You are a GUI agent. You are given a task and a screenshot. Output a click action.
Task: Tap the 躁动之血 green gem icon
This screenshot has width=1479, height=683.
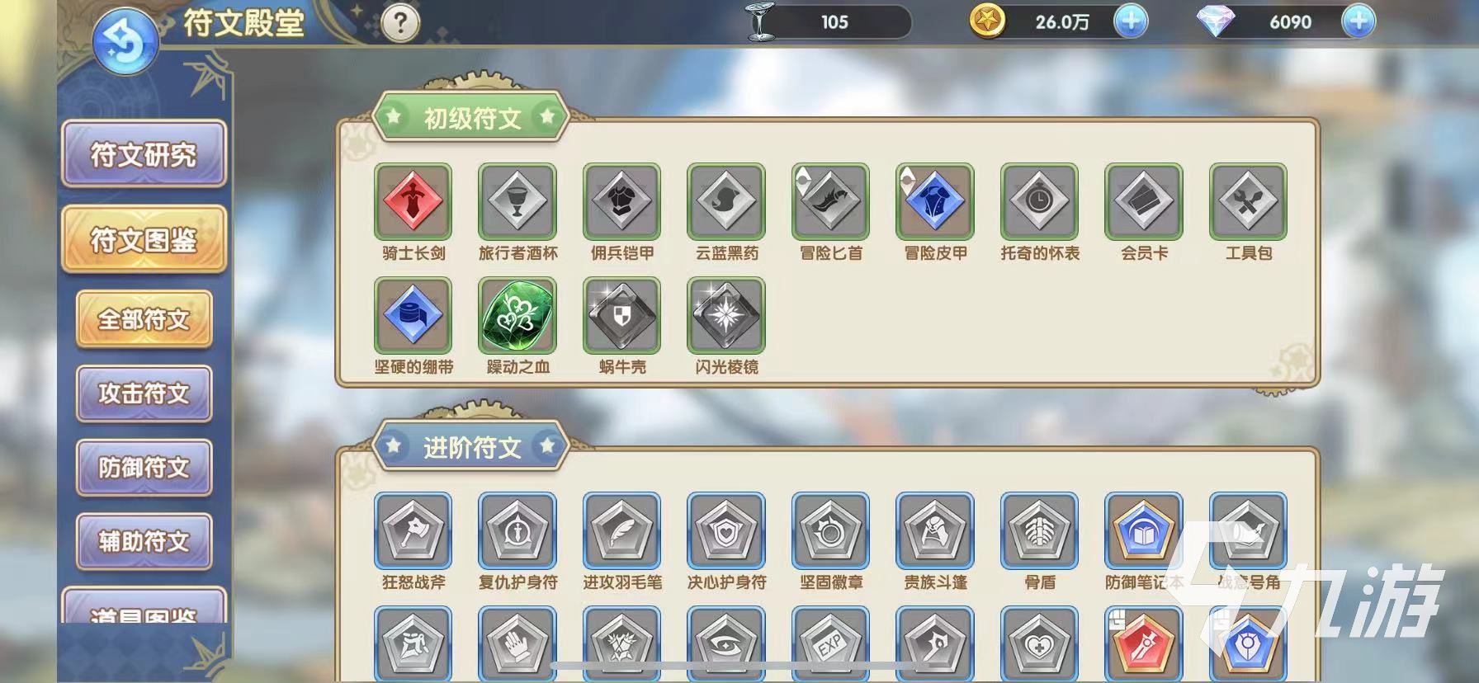[517, 315]
